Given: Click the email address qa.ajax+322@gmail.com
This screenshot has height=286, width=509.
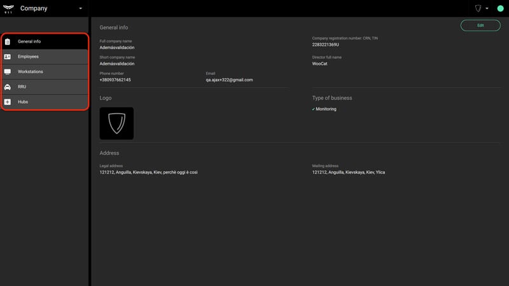Looking at the screenshot, I should [229, 80].
